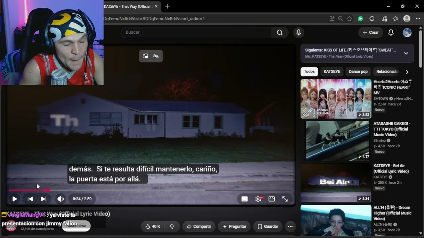
Task: Start voice search with microphone icon
Action: click(298, 32)
